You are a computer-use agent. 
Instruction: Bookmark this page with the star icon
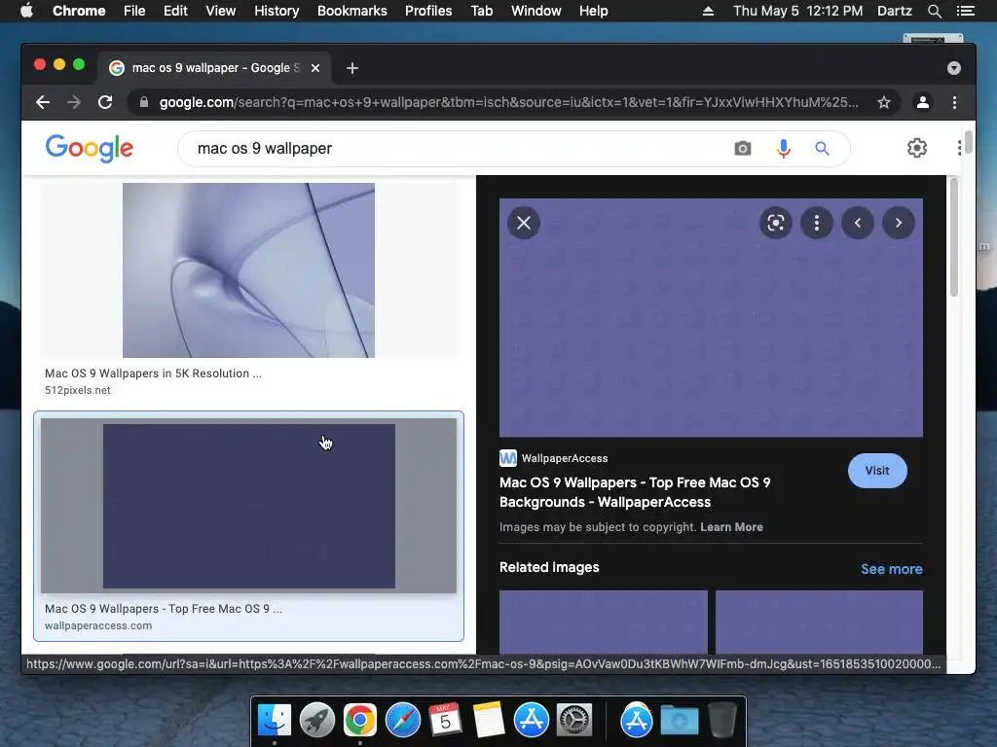click(884, 102)
